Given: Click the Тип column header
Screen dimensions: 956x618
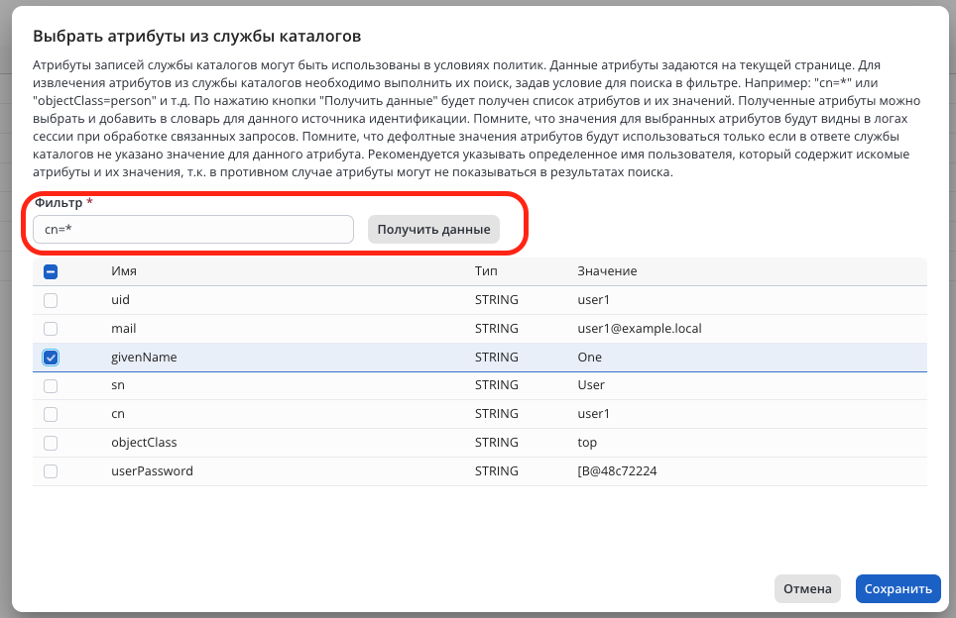Looking at the screenshot, I should 486,271.
